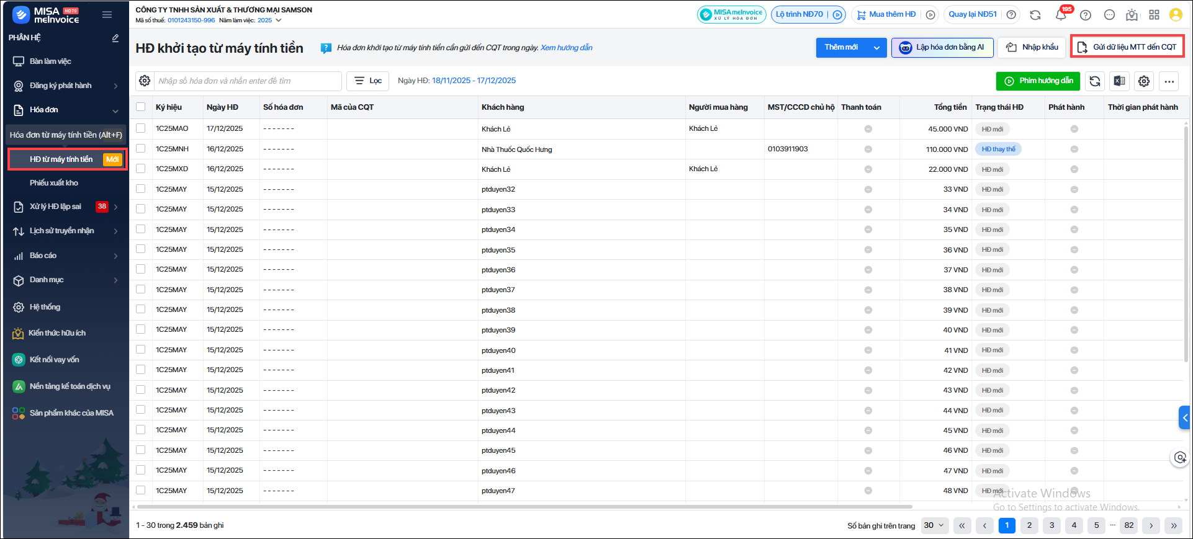Open the records-per-page dropdown showing 30
Viewport: 1193px width, 539px height.
coord(934,525)
